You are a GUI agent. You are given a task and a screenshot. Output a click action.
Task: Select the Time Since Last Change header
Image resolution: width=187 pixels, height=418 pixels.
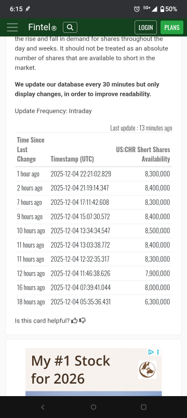pos(31,150)
